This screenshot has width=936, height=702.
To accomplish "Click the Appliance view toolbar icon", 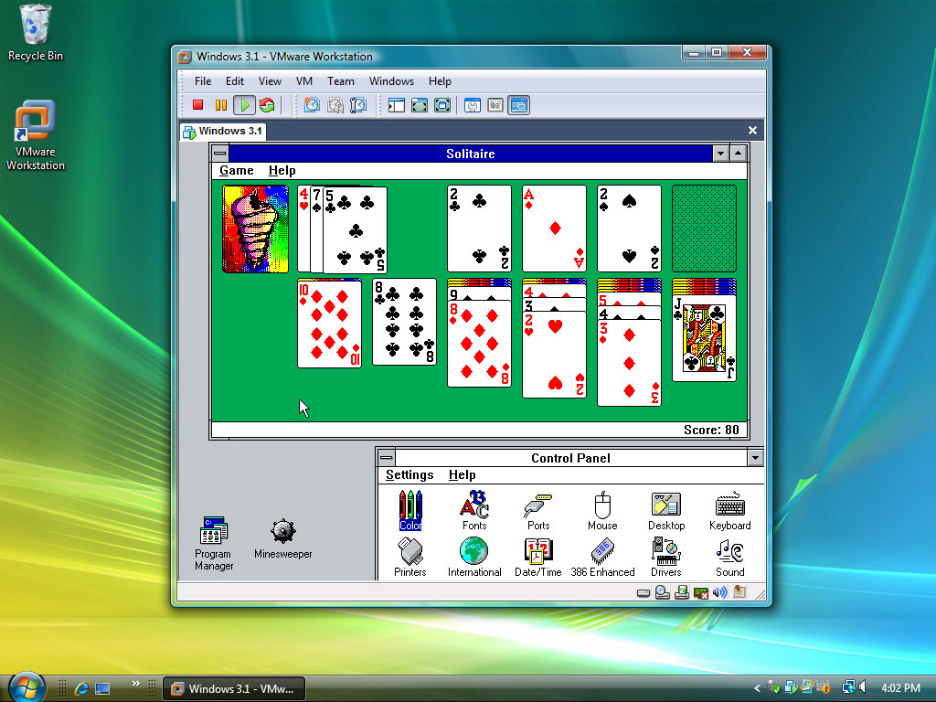I will point(495,105).
